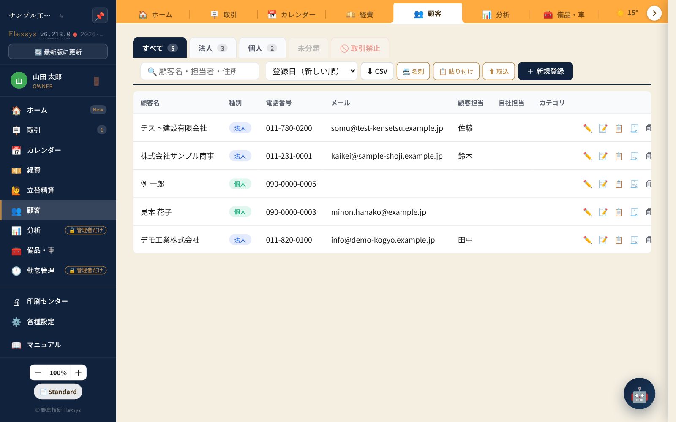676x422 pixels.
Task: Click the receipt icon for 見本 花子
Action: pos(635,212)
